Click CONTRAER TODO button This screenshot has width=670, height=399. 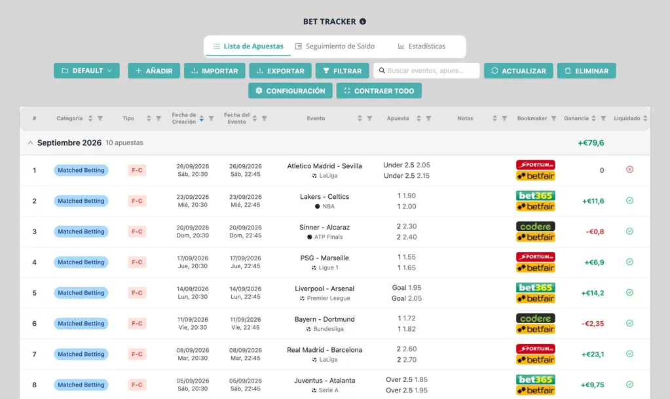(379, 90)
